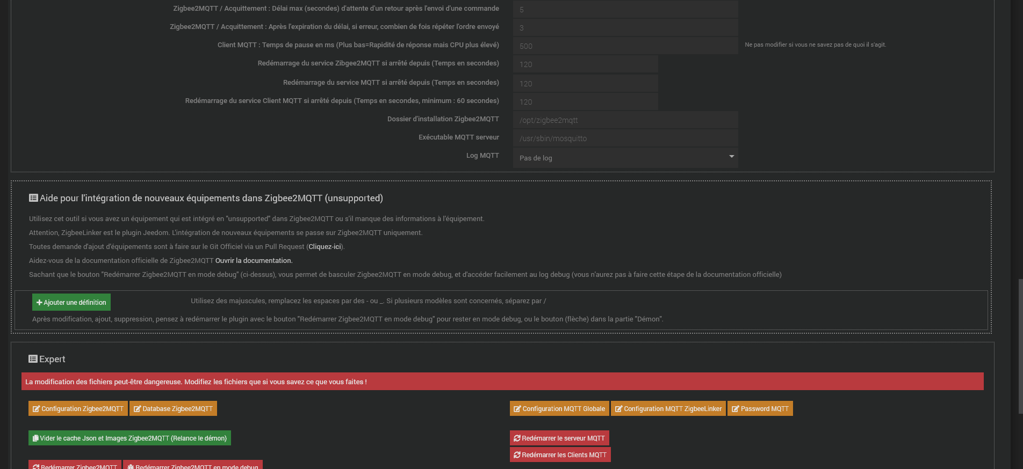Focus Redémarrage du service MQTT field
This screenshot has width=1023, height=469.
pos(586,83)
